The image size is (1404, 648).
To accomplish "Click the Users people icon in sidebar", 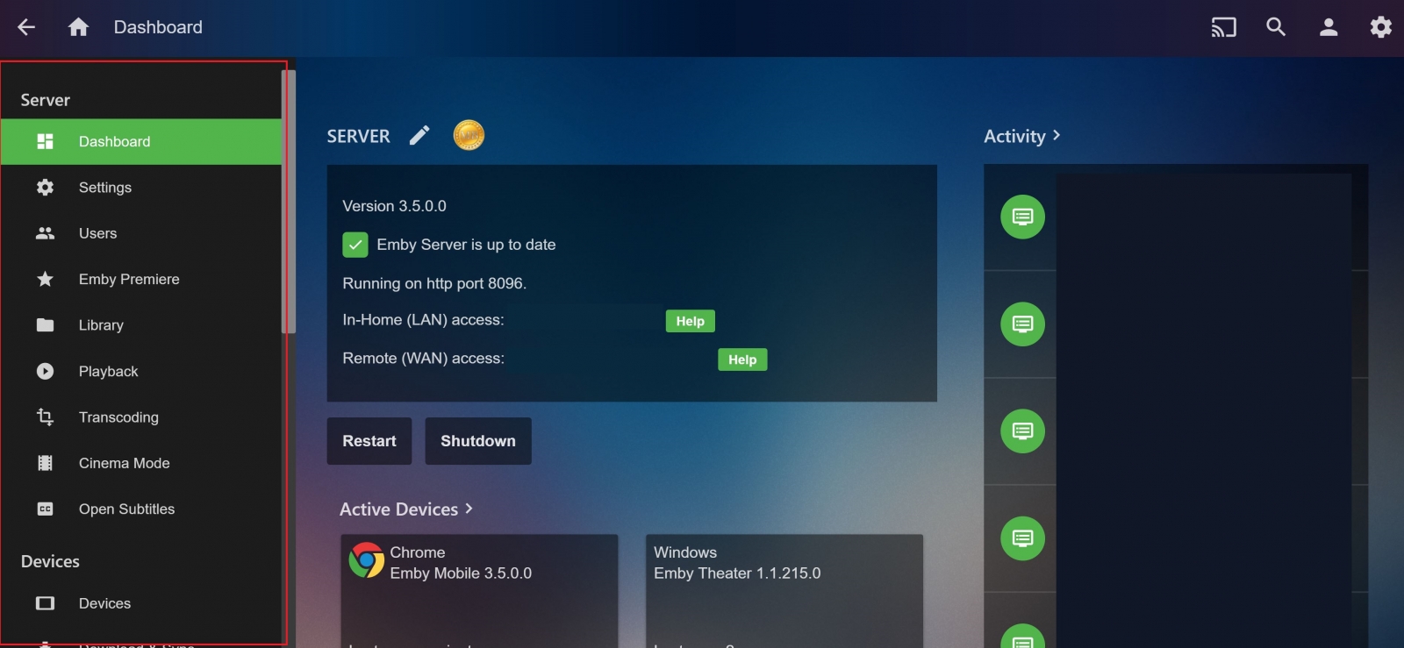I will click(45, 233).
